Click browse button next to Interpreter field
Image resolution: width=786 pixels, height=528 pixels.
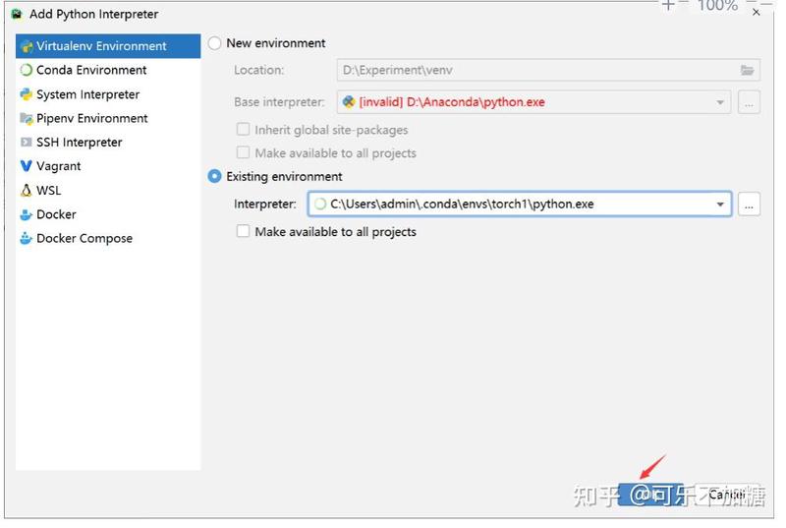[749, 205]
